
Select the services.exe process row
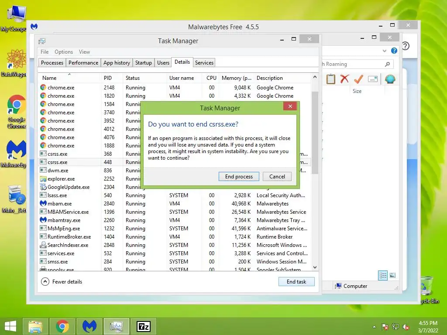(x=175, y=253)
